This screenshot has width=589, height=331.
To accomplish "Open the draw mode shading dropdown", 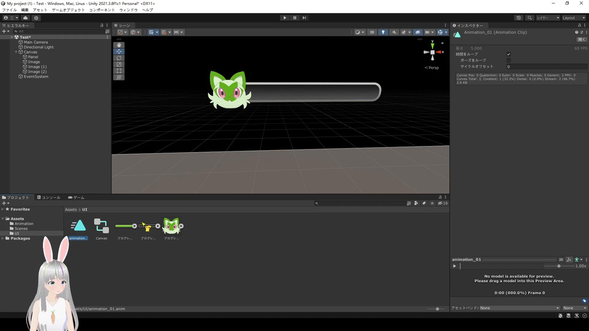I will [x=359, y=32].
